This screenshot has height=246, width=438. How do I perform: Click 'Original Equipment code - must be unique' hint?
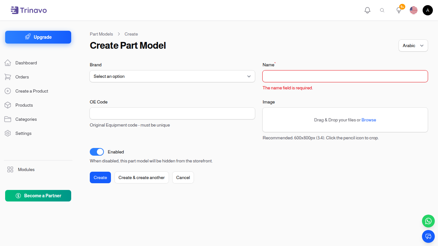pos(130,125)
